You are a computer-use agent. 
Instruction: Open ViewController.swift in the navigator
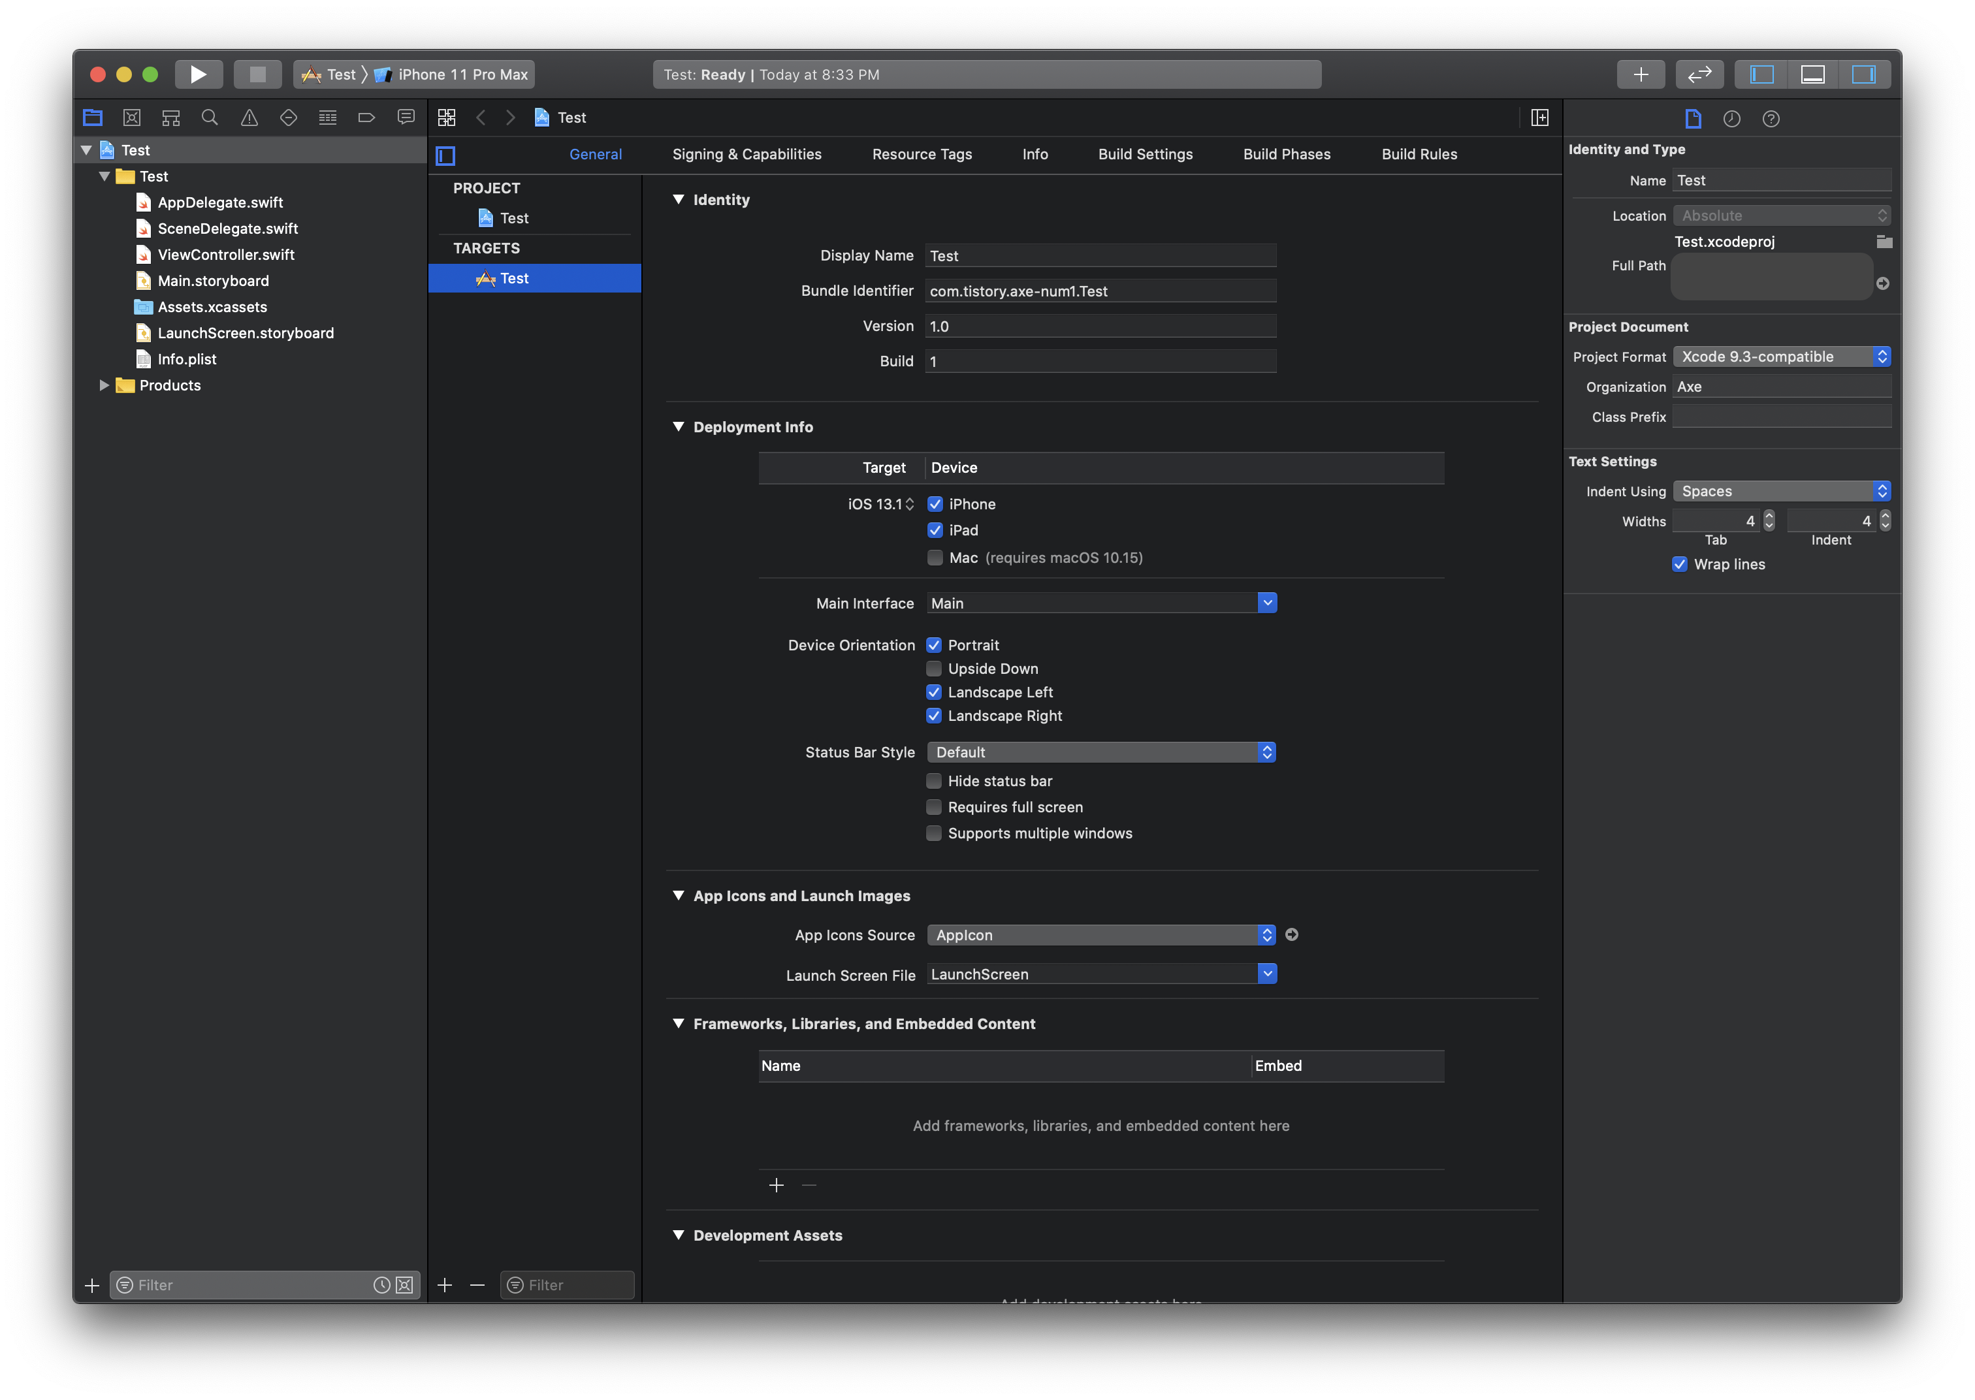pos(226,255)
